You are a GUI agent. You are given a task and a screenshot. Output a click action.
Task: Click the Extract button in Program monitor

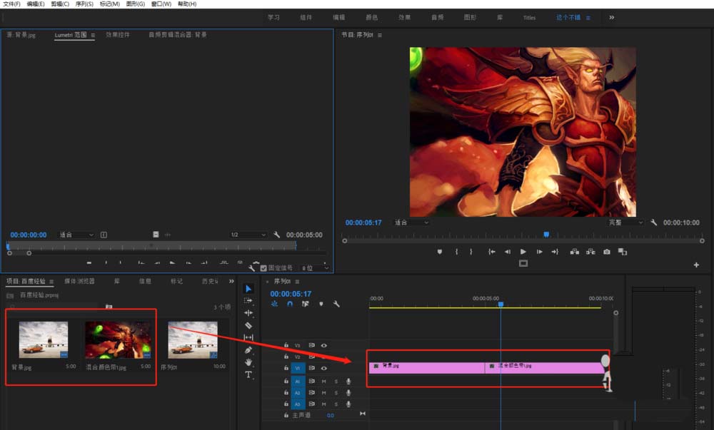[x=590, y=251]
